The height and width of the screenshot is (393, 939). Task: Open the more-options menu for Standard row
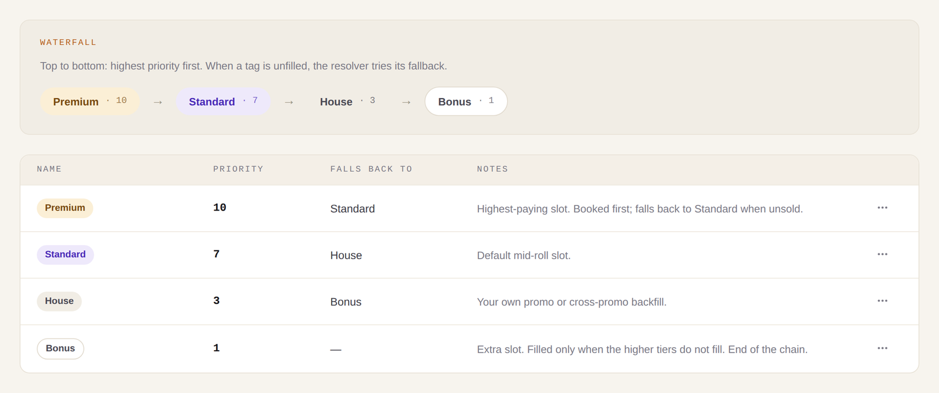coord(882,254)
